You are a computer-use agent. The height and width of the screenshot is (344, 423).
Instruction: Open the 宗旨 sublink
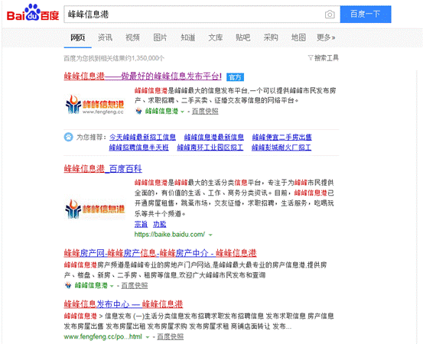tap(141, 224)
